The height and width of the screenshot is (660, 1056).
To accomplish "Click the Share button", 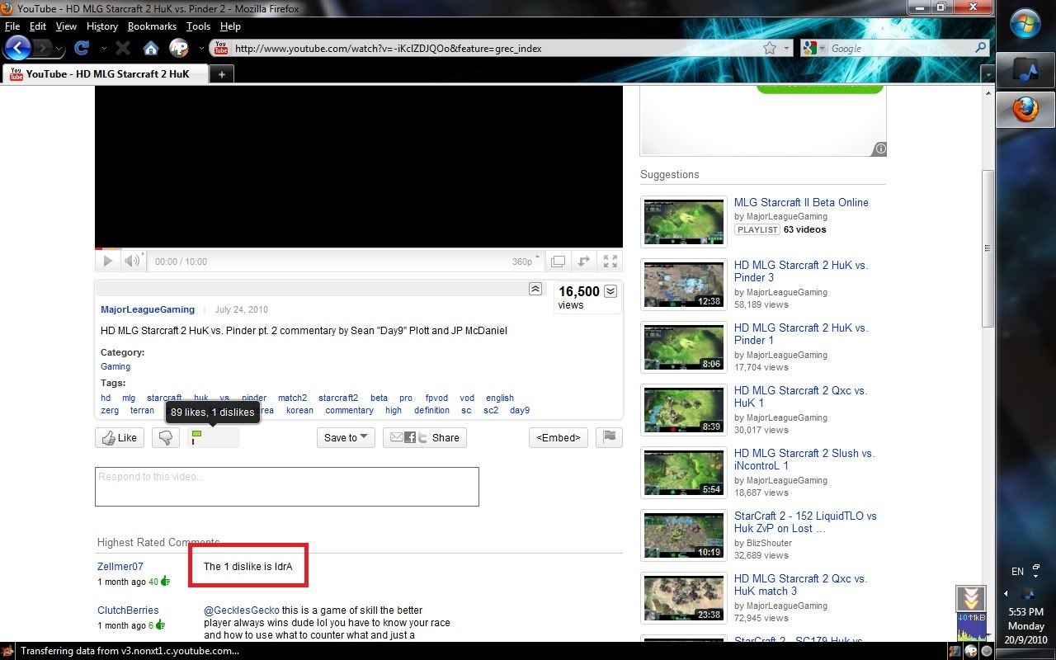I will [x=425, y=437].
